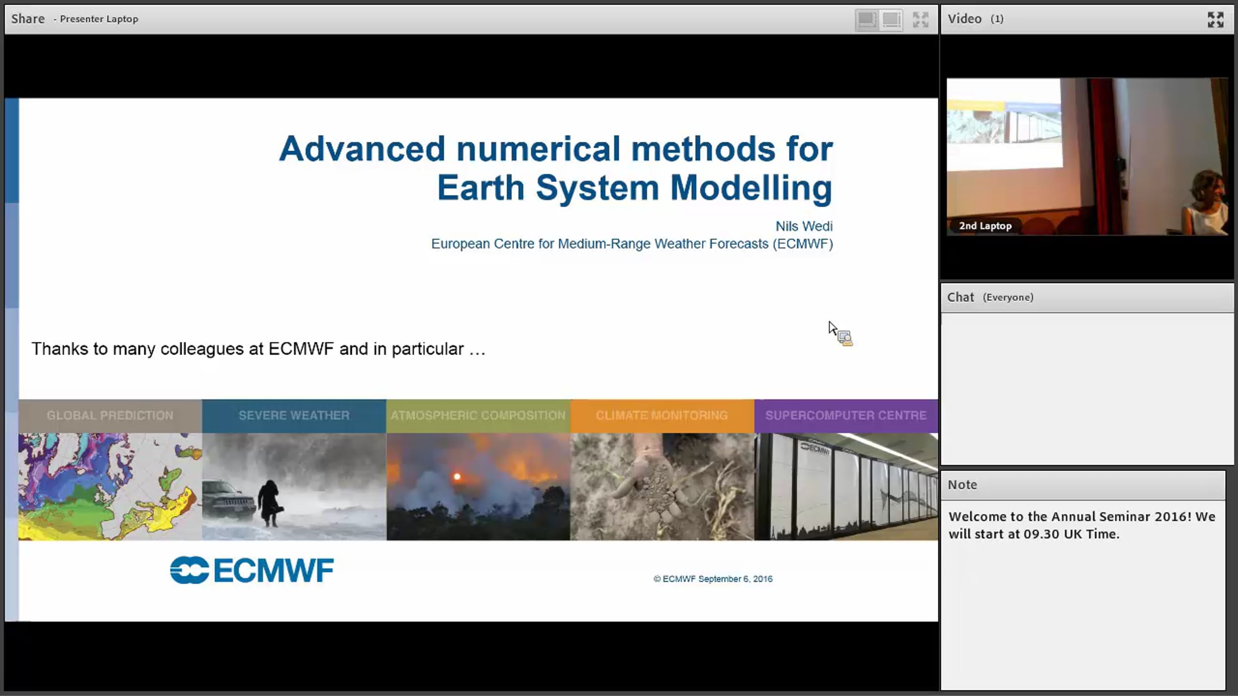Select the scale-to-fit Share view mode

point(867,20)
